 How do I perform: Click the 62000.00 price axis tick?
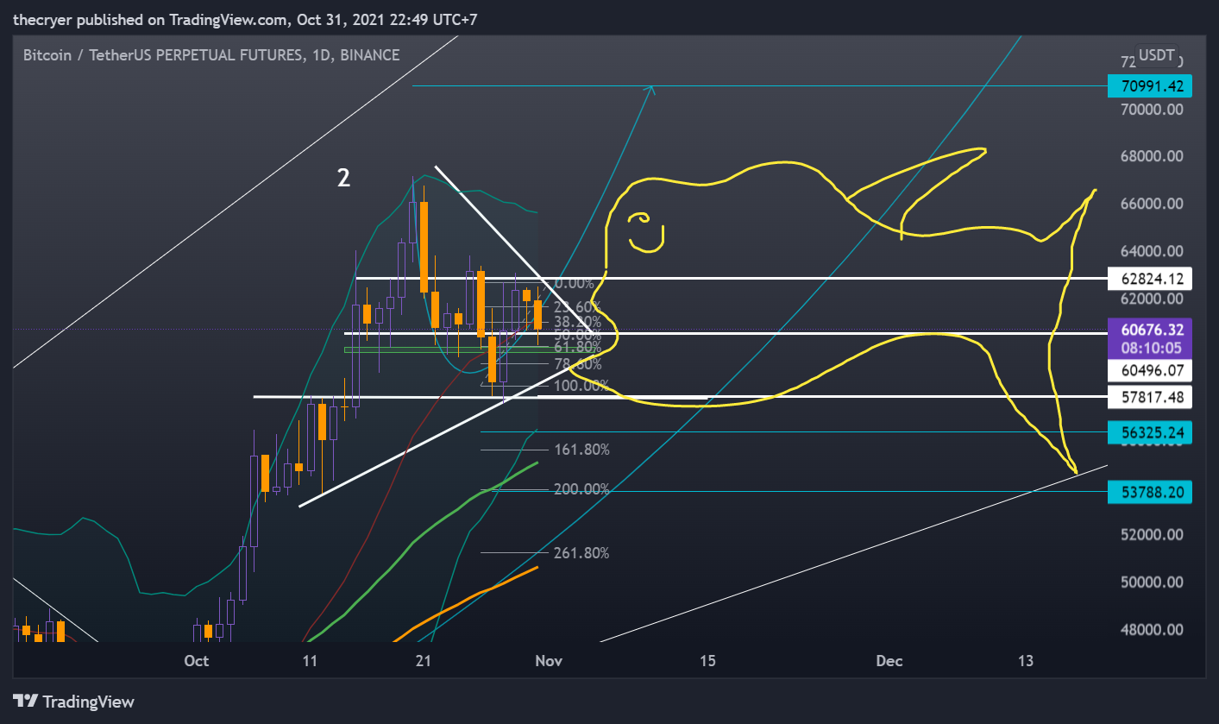pos(1151,299)
